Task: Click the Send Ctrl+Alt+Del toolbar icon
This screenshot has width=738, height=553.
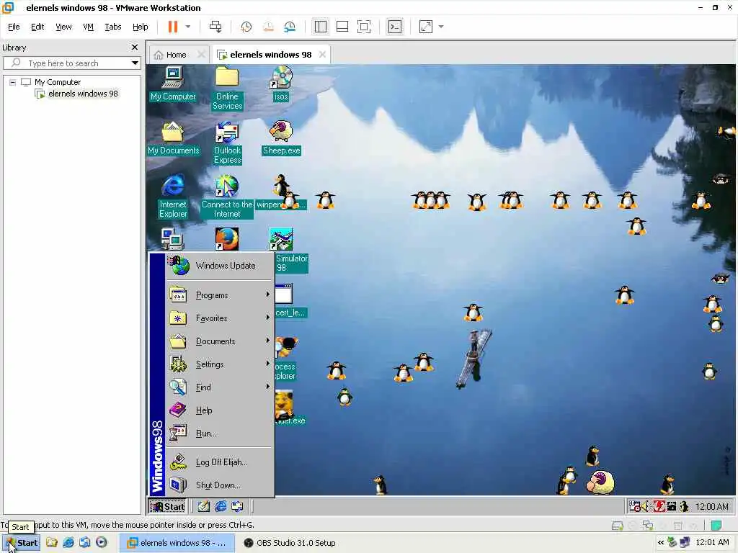Action: (215, 27)
